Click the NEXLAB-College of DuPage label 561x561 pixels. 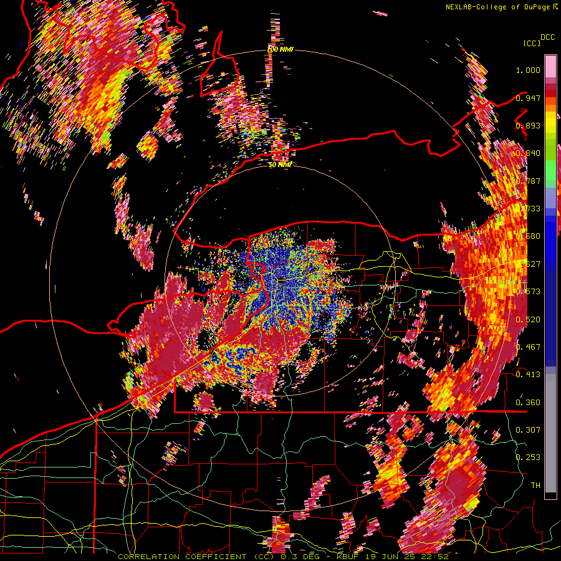(497, 7)
